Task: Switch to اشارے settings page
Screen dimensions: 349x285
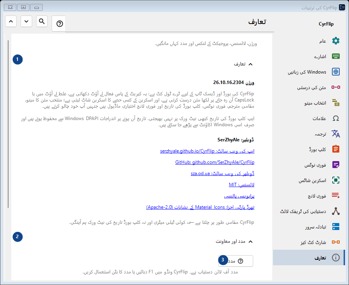Action: point(309,56)
